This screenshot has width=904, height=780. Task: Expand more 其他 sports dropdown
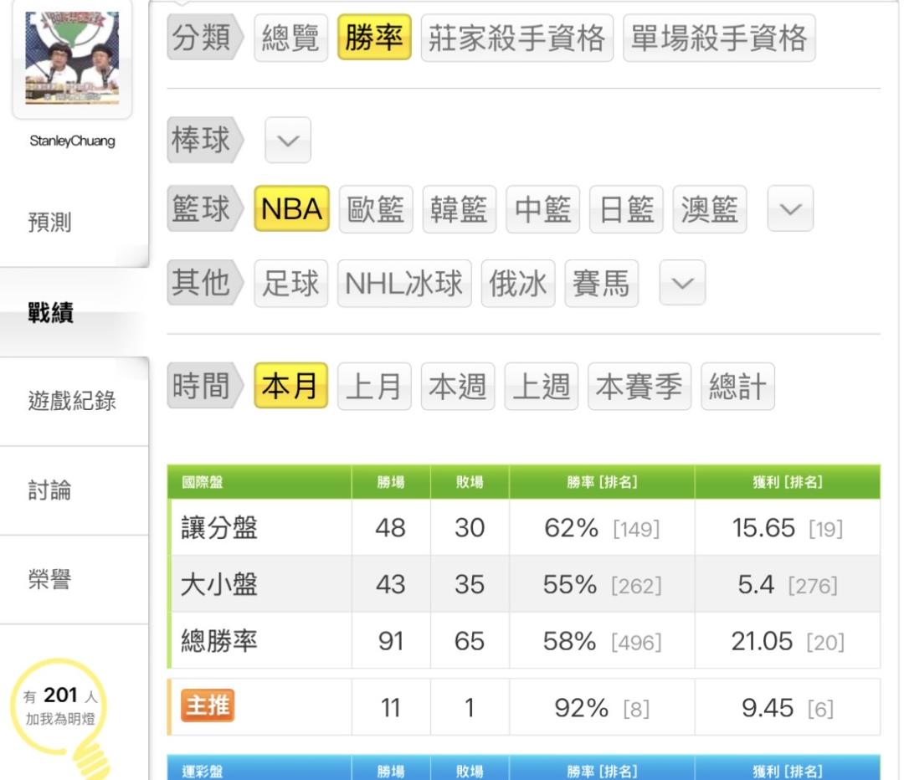tap(682, 283)
